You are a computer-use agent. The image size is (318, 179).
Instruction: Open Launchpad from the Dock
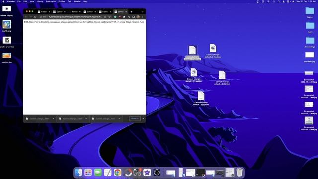[88, 173]
